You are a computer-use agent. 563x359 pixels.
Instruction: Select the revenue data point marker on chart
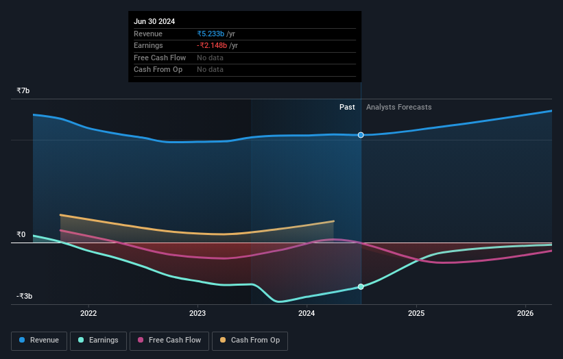[x=361, y=135]
